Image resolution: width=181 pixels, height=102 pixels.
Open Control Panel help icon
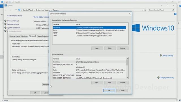tap(175, 14)
